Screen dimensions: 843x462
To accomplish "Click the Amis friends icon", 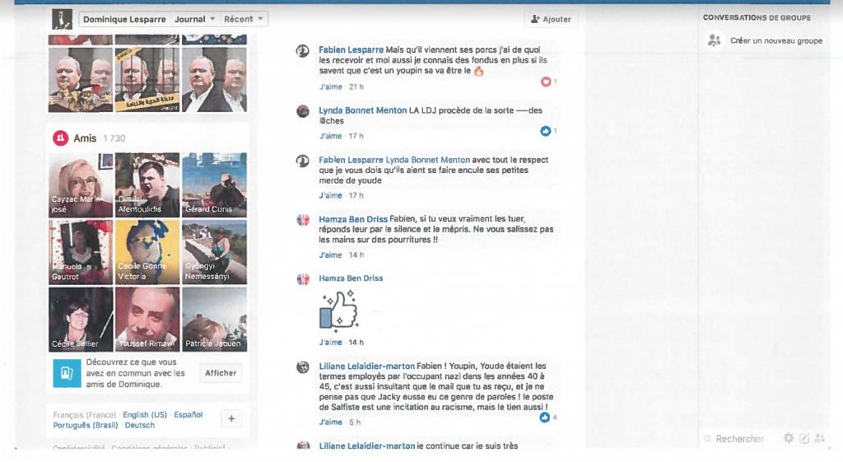I will [x=60, y=138].
